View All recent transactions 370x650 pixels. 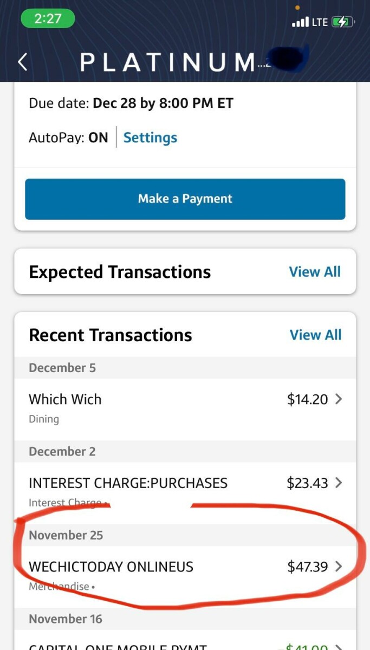click(315, 335)
